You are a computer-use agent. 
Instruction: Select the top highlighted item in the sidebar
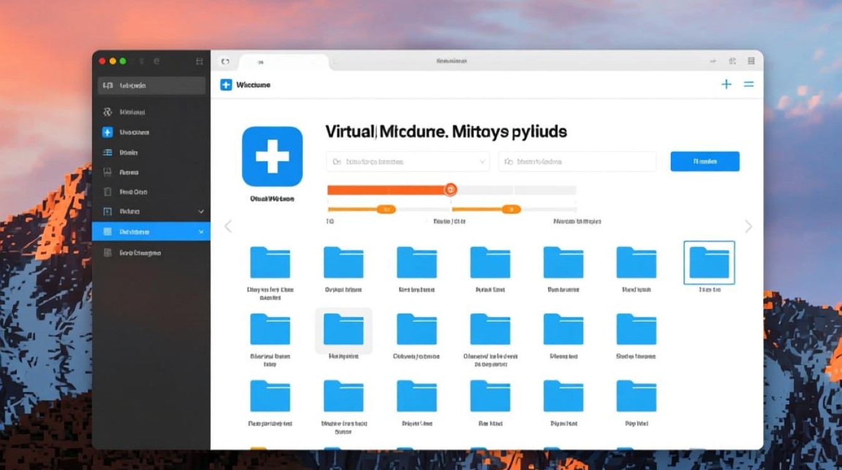point(151,86)
